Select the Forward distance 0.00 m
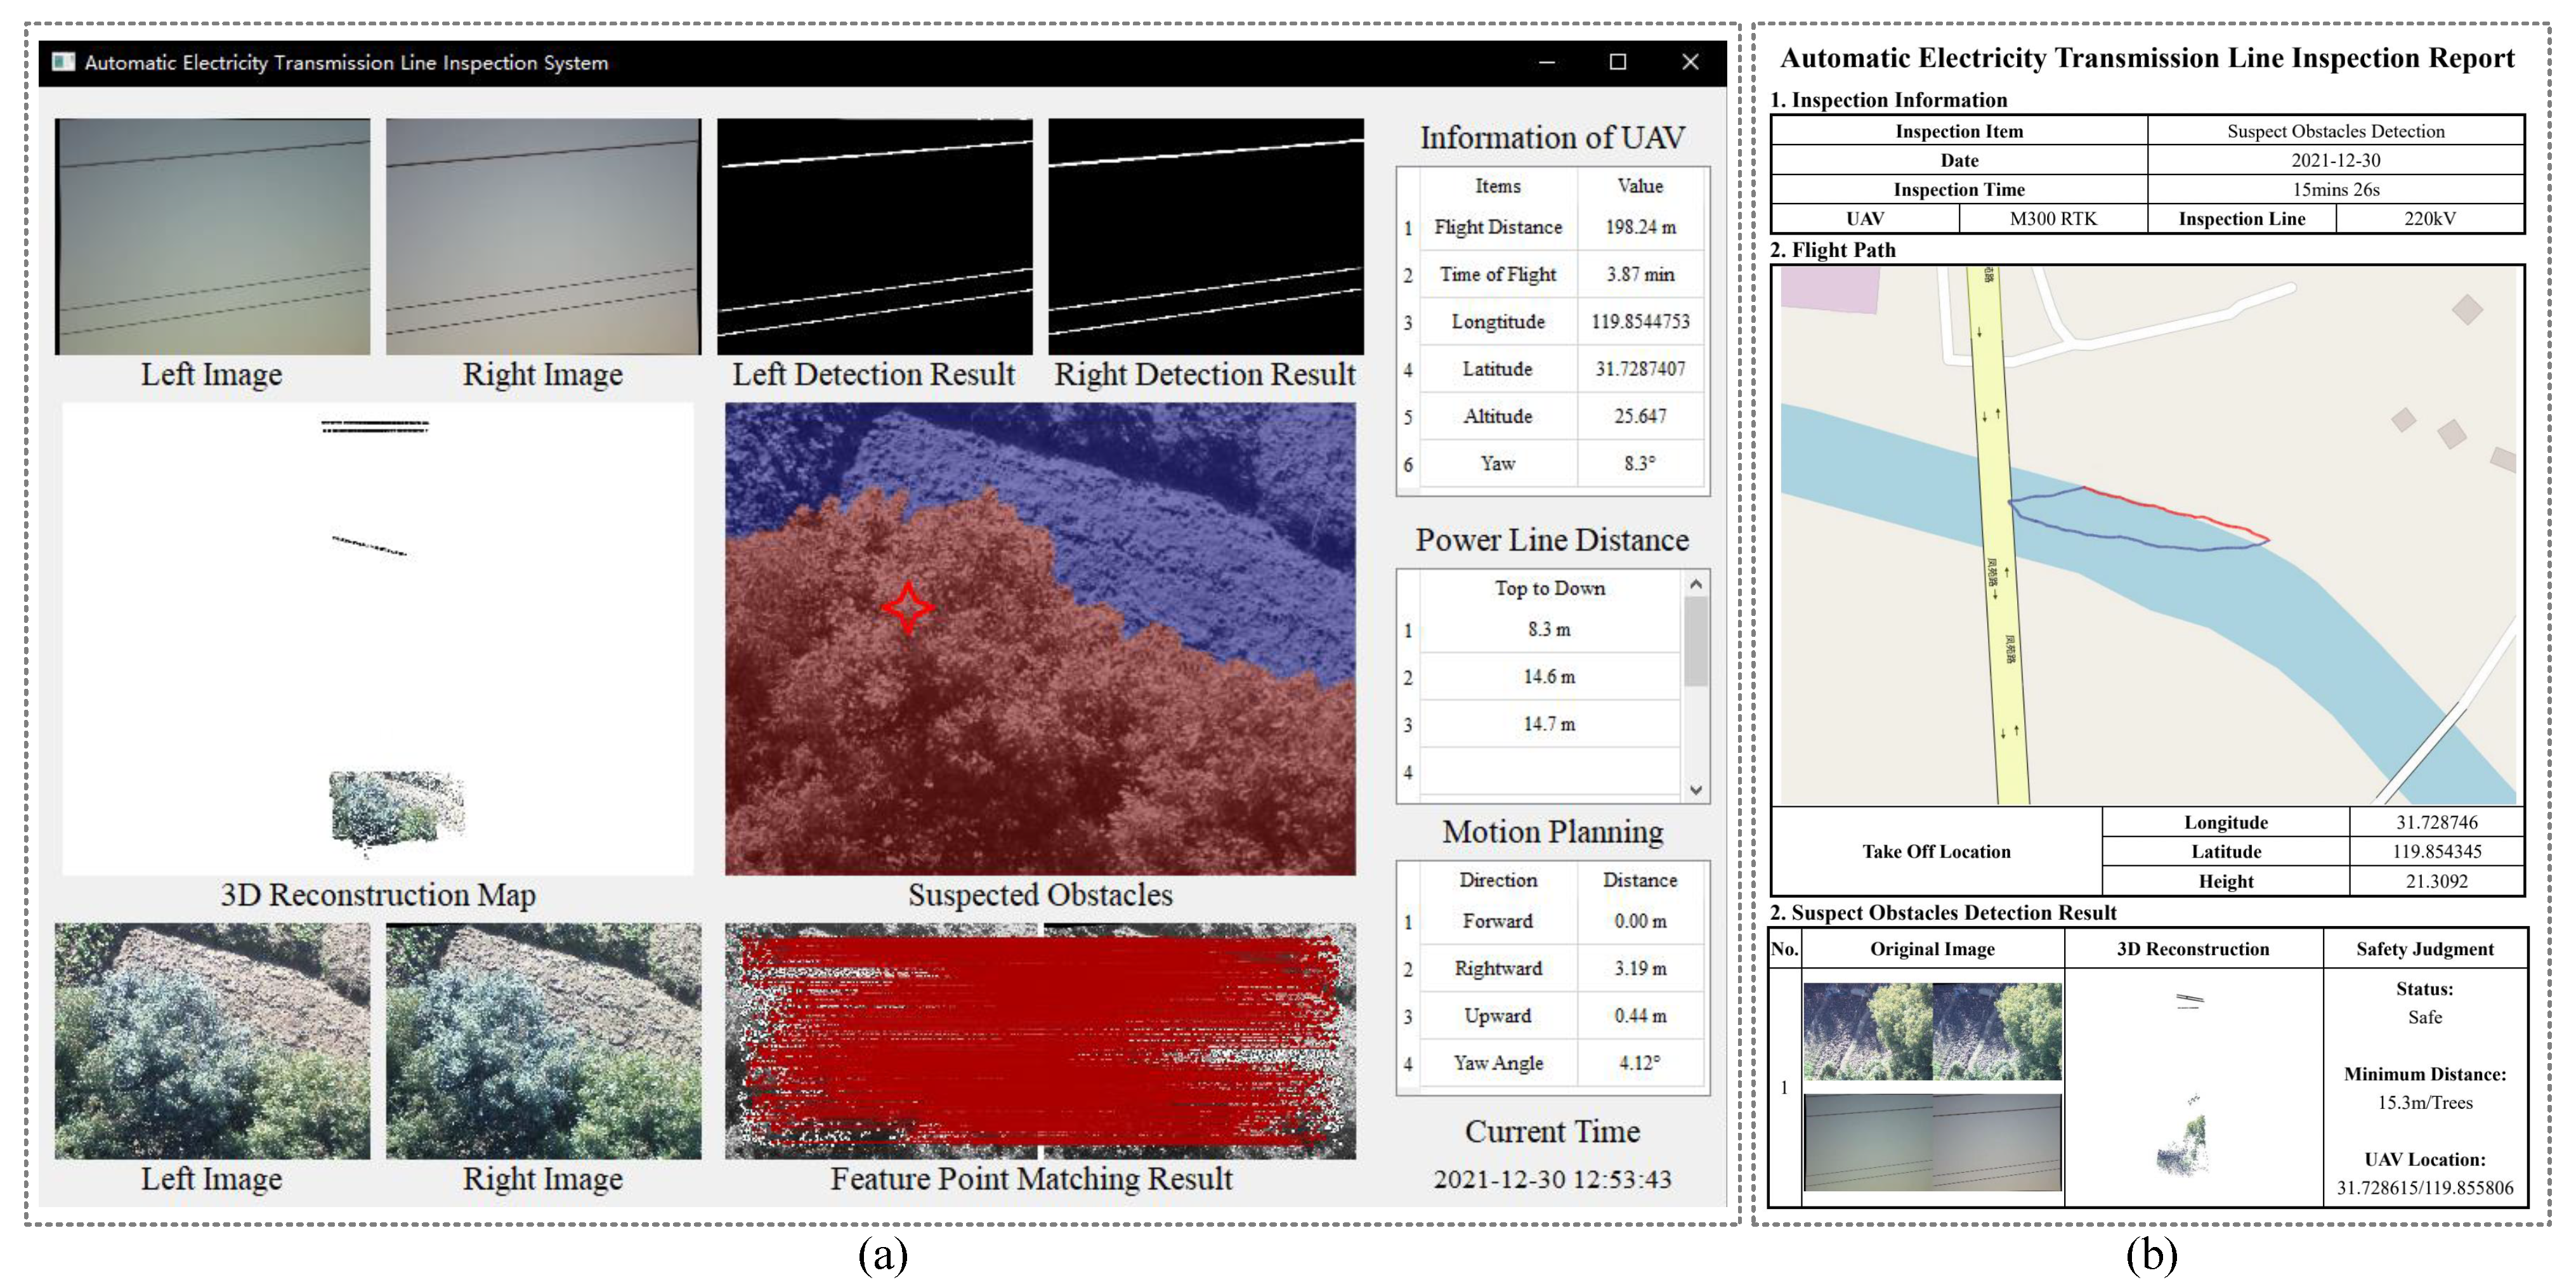Screen dimensions: 2576x1287 [1640, 921]
